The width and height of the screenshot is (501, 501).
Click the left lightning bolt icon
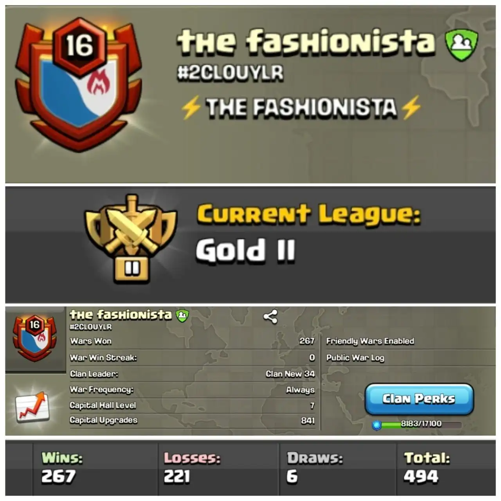[192, 107]
